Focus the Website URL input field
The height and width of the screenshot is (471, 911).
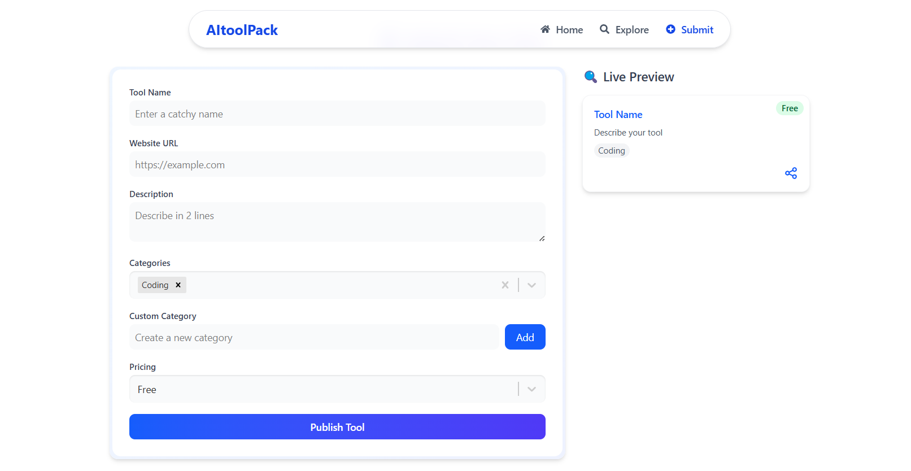(337, 164)
